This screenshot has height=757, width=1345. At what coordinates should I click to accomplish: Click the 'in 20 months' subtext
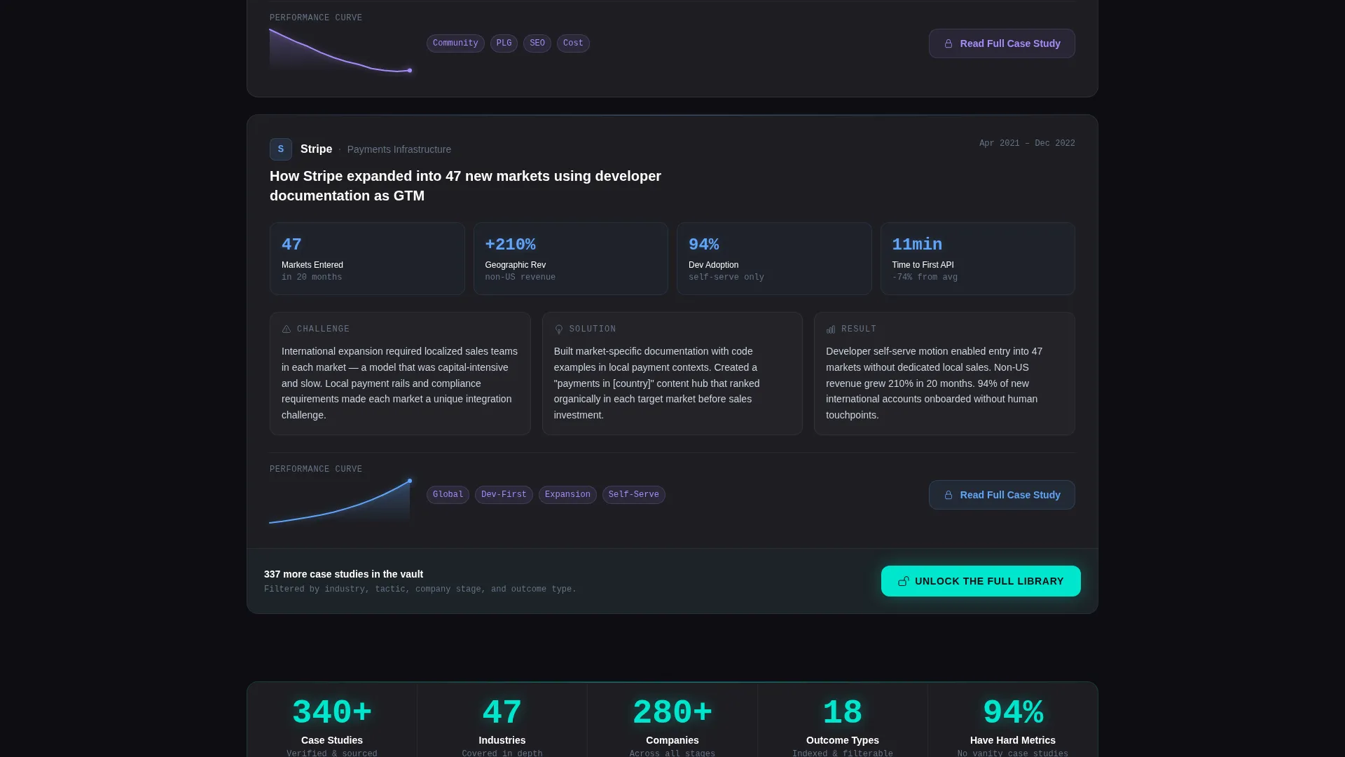(312, 278)
